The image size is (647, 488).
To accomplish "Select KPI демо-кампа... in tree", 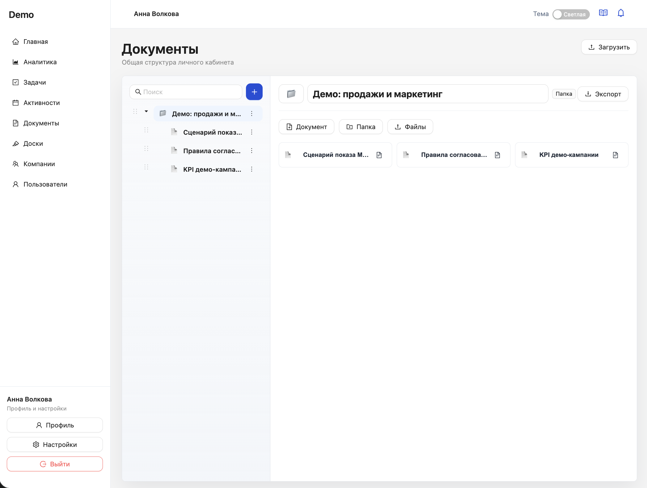I will tap(212, 169).
